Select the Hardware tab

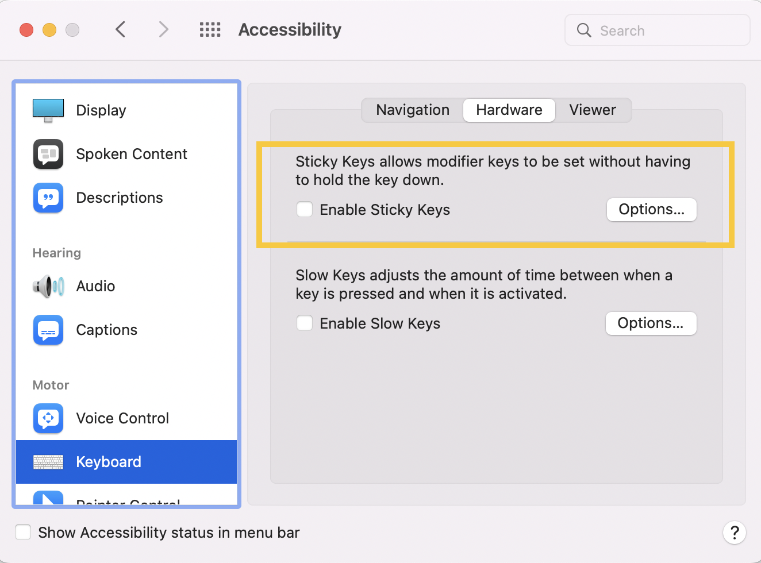509,110
